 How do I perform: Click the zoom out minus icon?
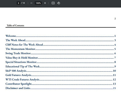[31, 3]
